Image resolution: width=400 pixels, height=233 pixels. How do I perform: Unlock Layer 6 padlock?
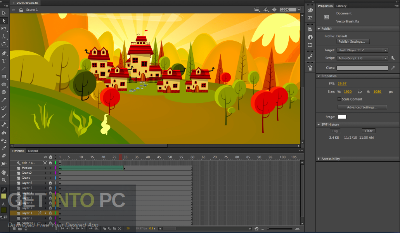(x=50, y=183)
